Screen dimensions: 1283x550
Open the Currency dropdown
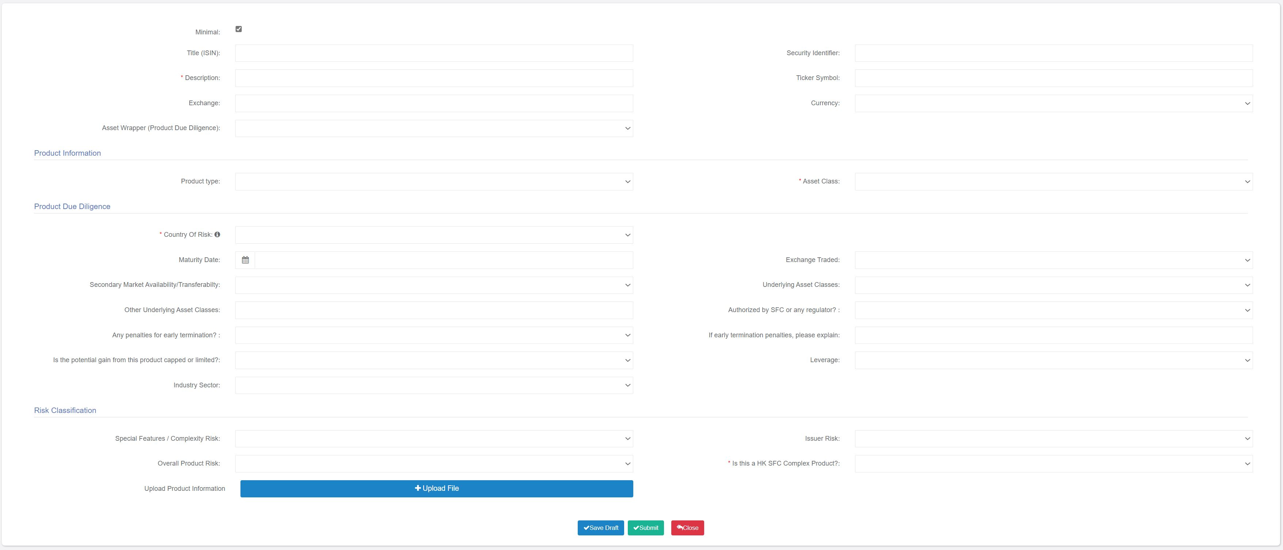[1054, 104]
